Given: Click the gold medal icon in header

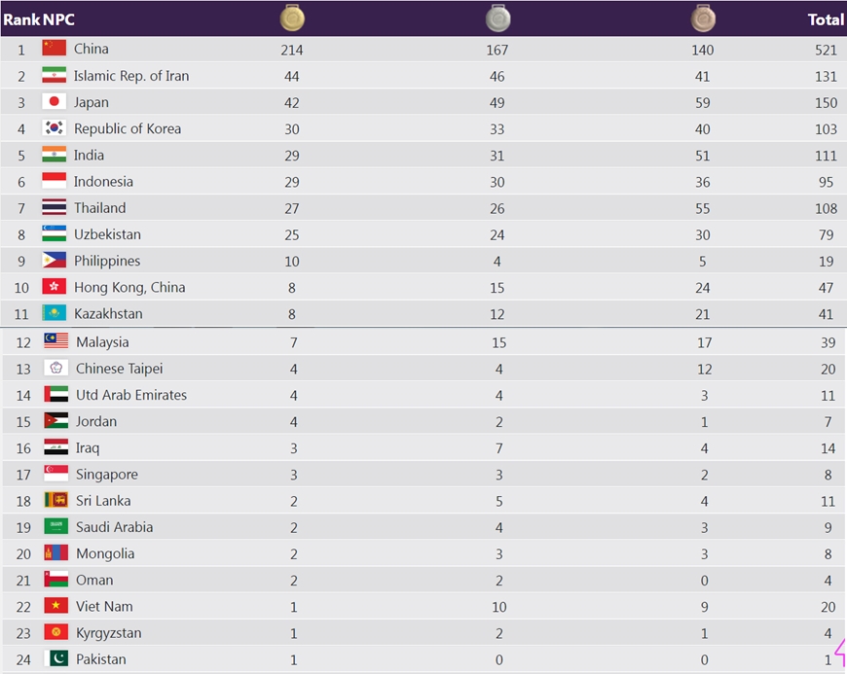Looking at the screenshot, I should 291,18.
